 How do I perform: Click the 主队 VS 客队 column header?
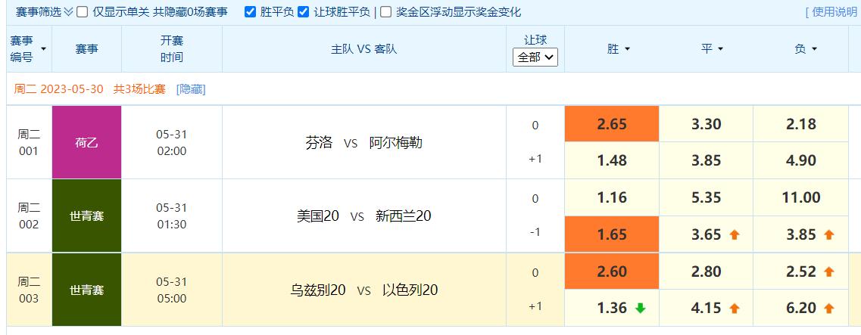click(364, 49)
